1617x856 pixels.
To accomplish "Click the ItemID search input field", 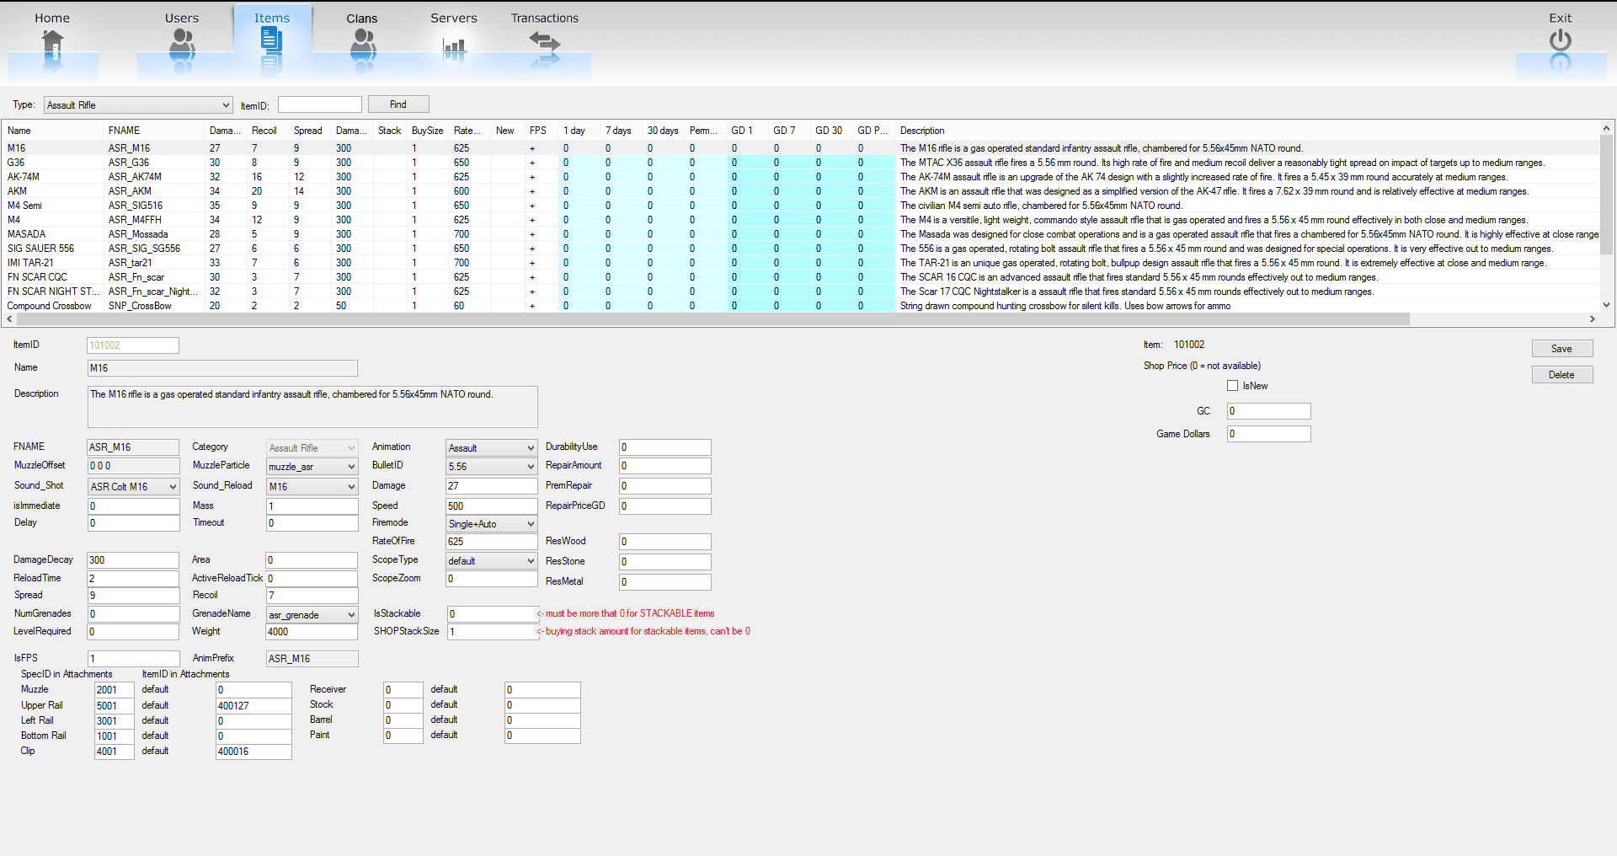I will [320, 104].
